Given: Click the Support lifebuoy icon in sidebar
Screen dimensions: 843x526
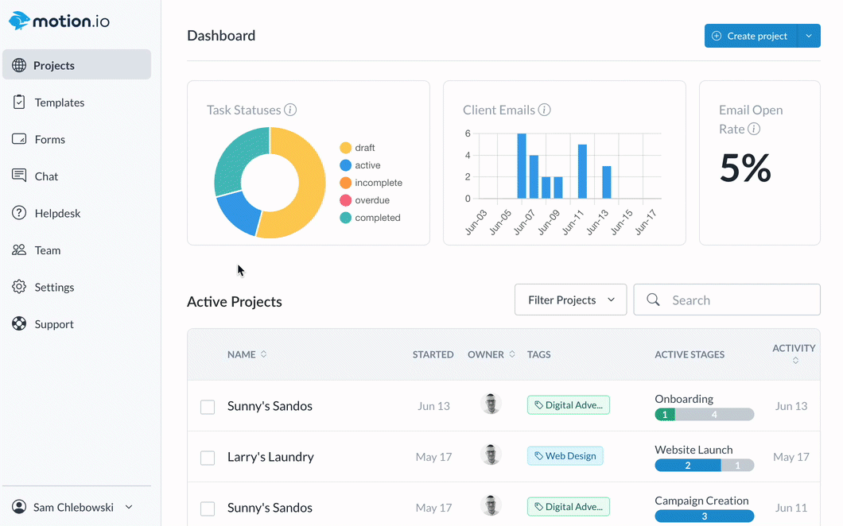Looking at the screenshot, I should coord(19,324).
